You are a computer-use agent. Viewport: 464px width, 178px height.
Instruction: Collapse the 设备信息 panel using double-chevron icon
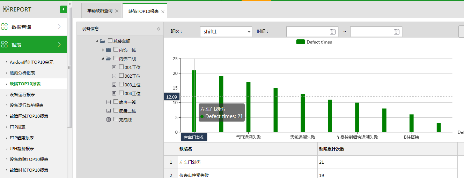tap(159, 29)
